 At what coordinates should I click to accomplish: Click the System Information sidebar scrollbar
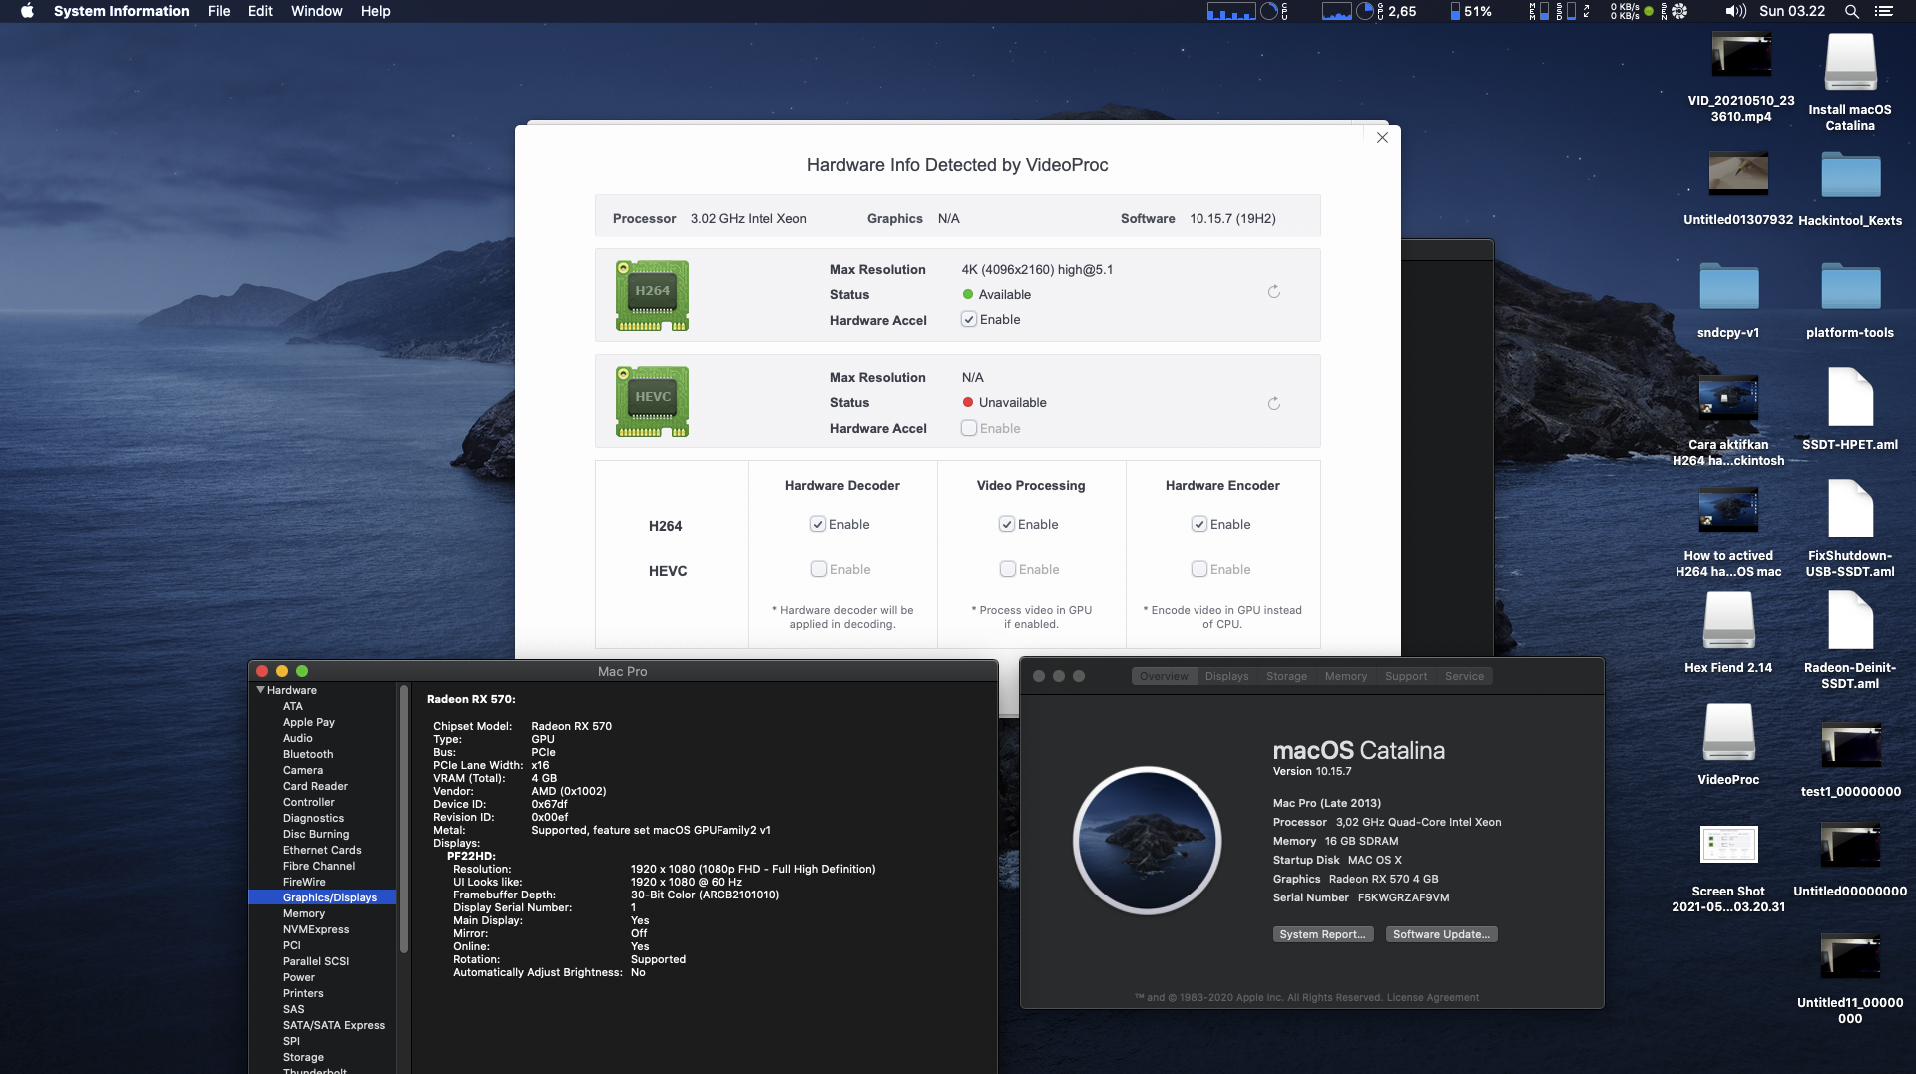[404, 818]
